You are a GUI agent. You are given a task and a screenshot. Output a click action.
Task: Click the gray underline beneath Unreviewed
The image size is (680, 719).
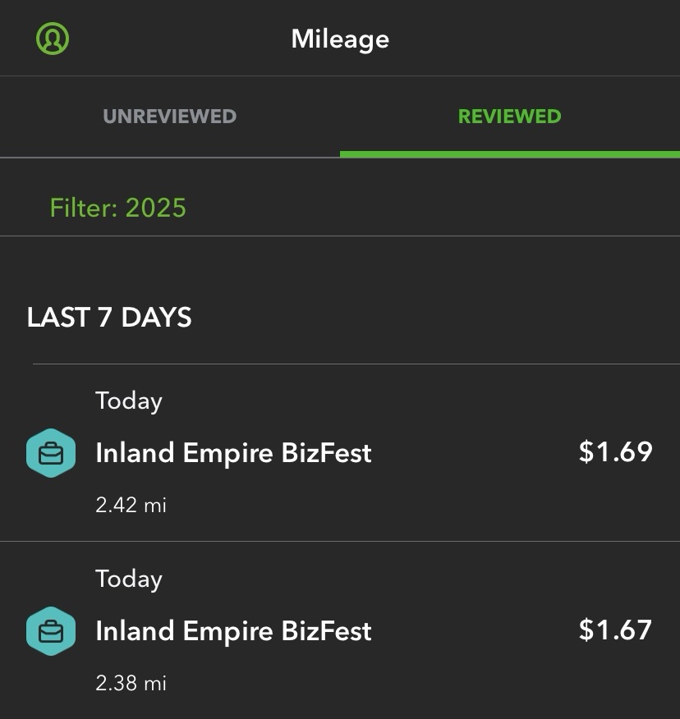[169, 157]
